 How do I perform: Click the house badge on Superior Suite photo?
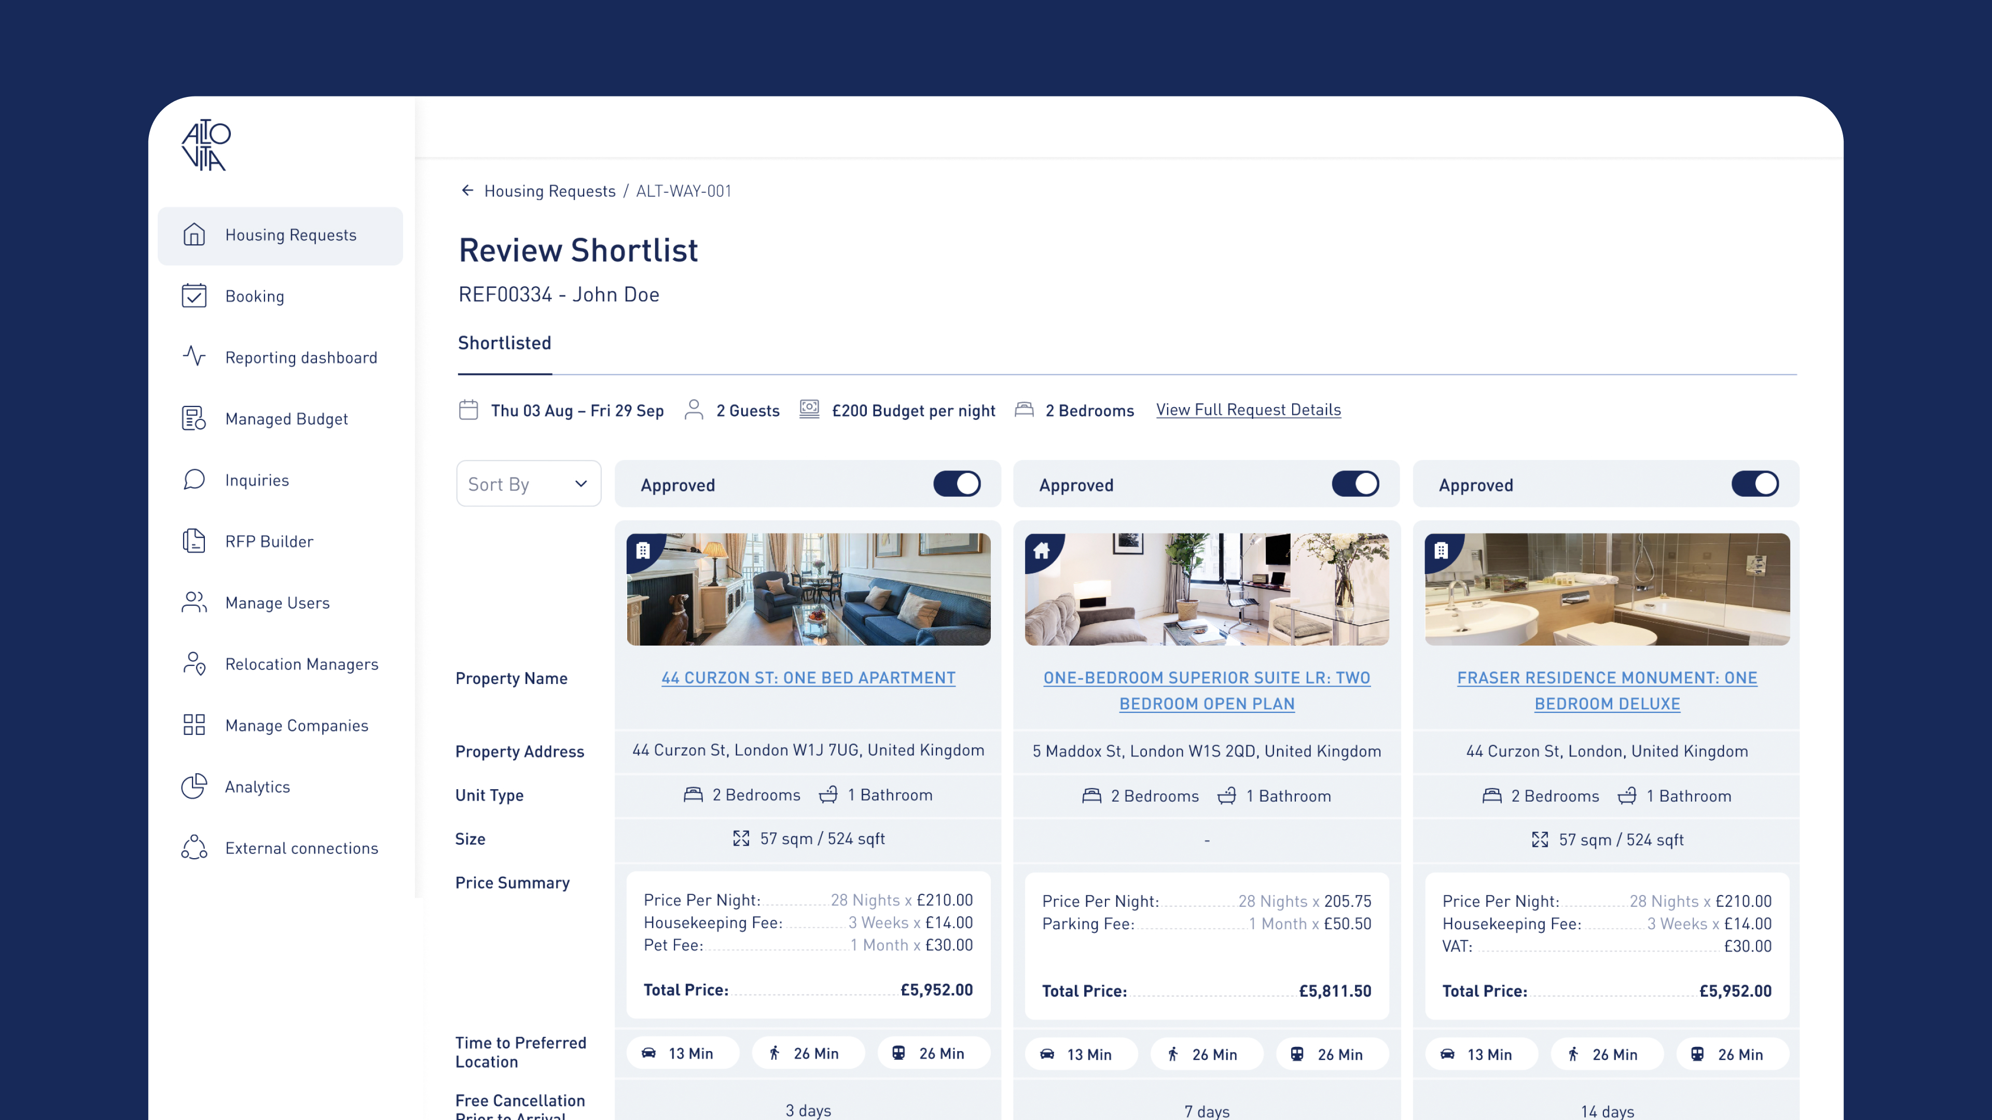[1042, 551]
